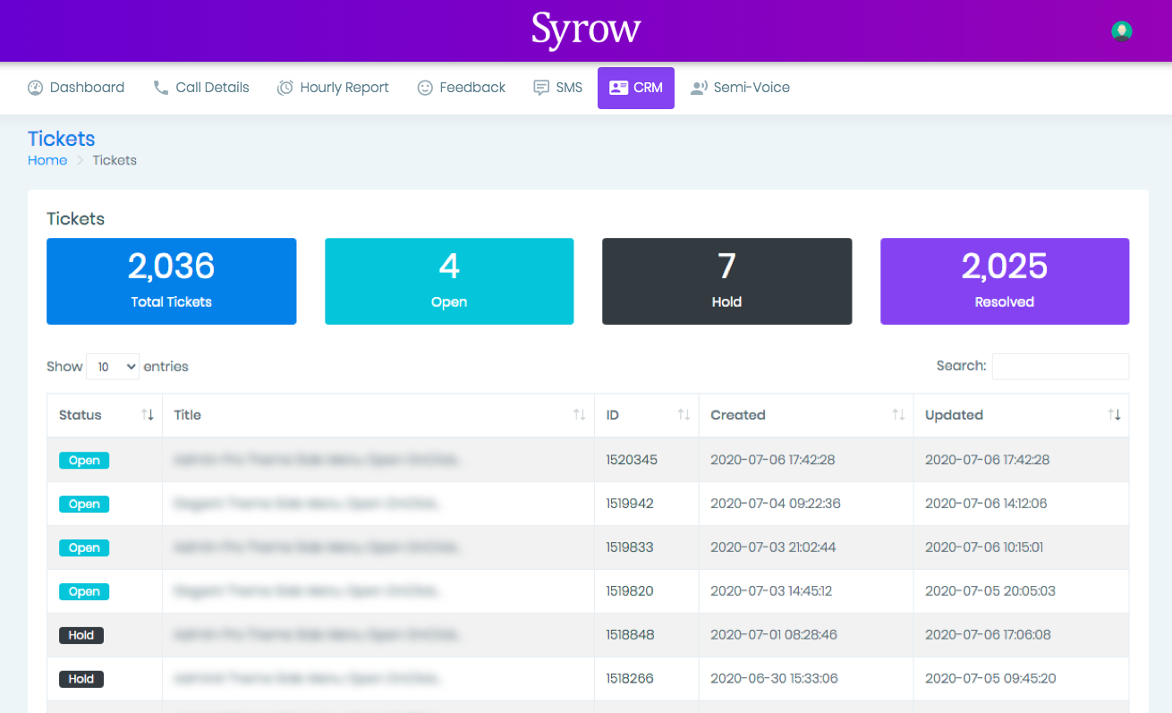
Task: Click the blue Tickets page heading
Action: [x=62, y=139]
